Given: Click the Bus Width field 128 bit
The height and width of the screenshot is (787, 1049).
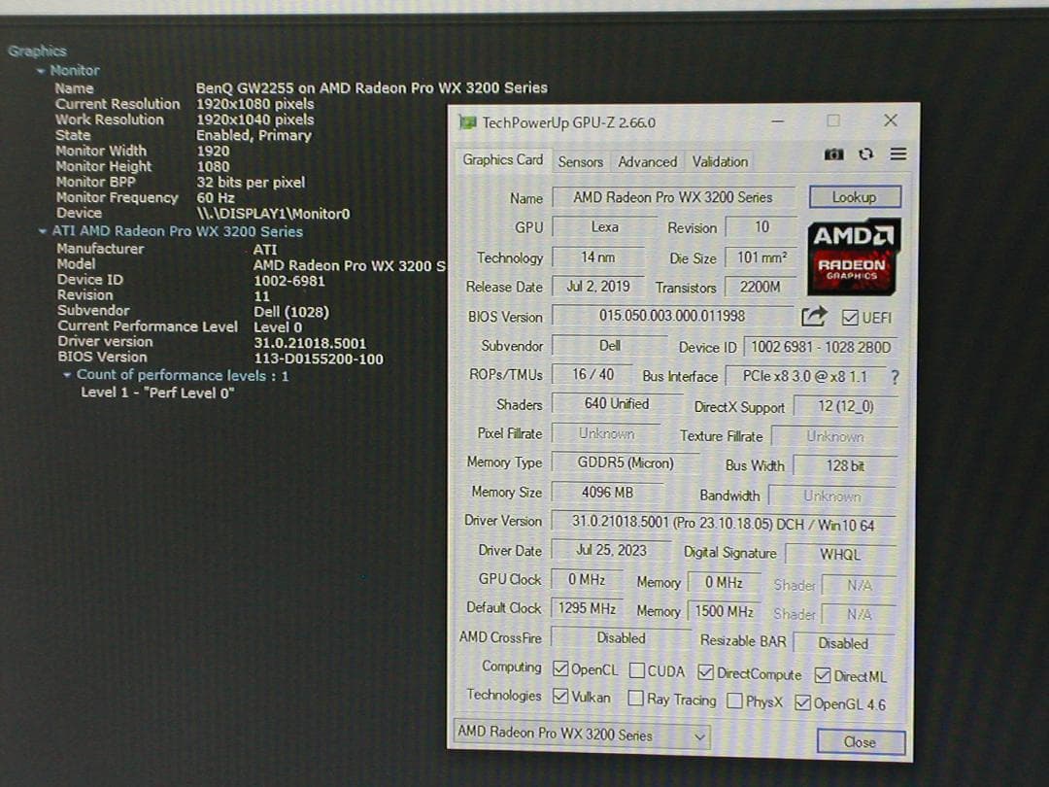Looking at the screenshot, I should click(844, 465).
